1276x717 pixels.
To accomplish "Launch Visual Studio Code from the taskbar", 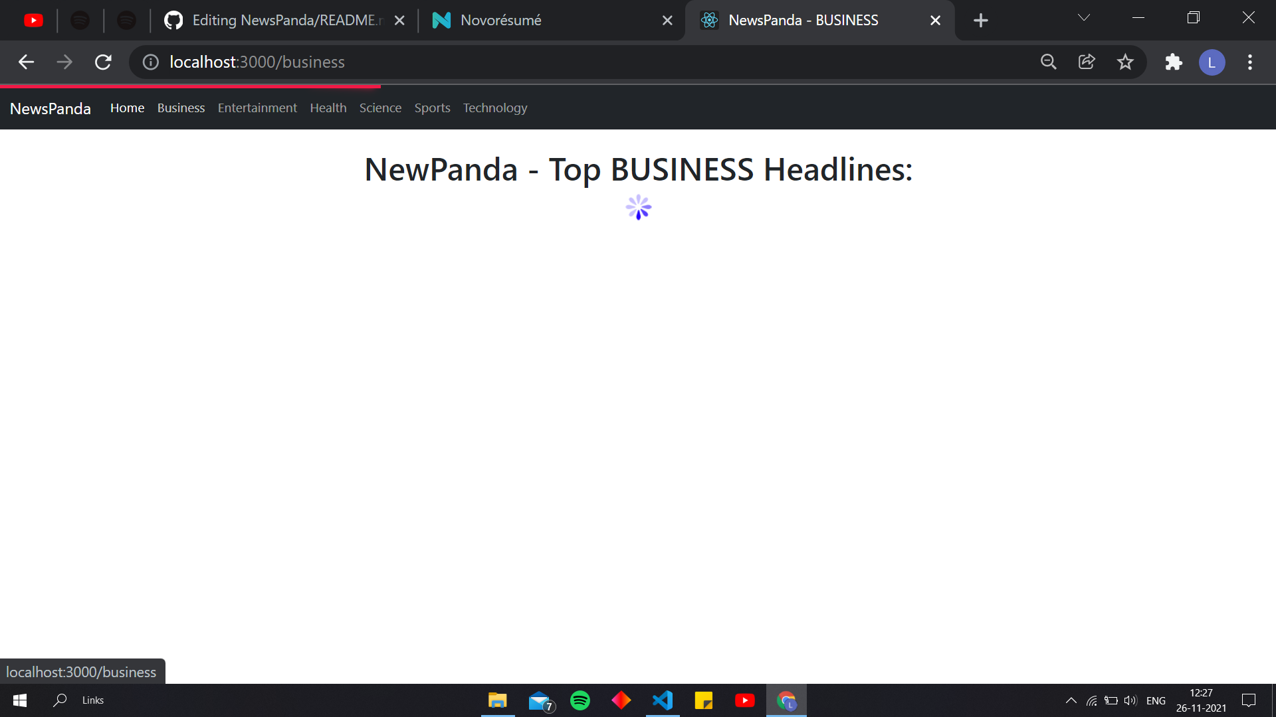I will pos(663,700).
